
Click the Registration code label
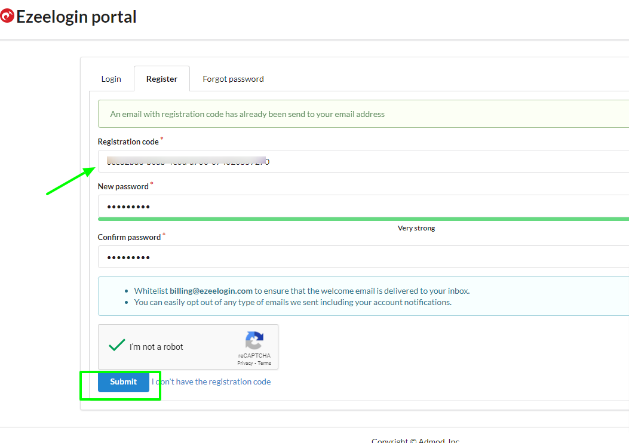coord(128,141)
